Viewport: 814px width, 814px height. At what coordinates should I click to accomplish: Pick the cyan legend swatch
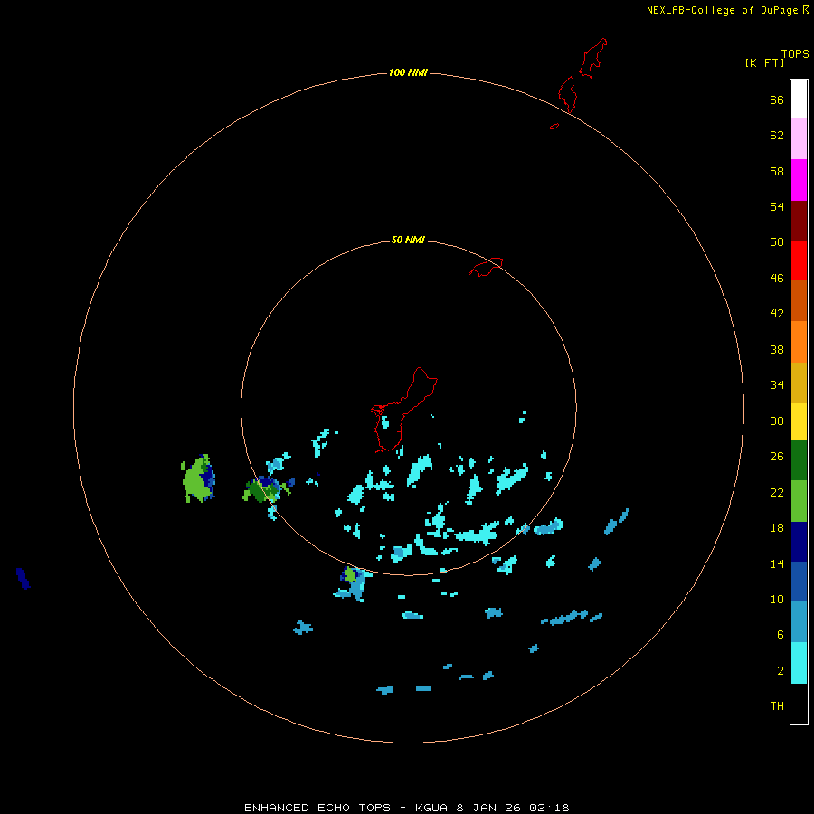[x=799, y=663]
